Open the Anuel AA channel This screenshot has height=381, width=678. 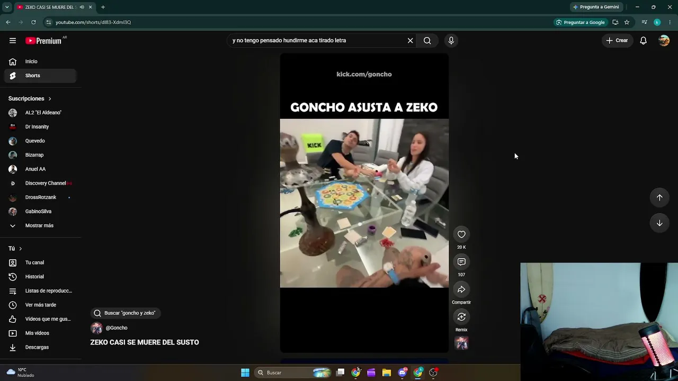[x=40, y=169]
